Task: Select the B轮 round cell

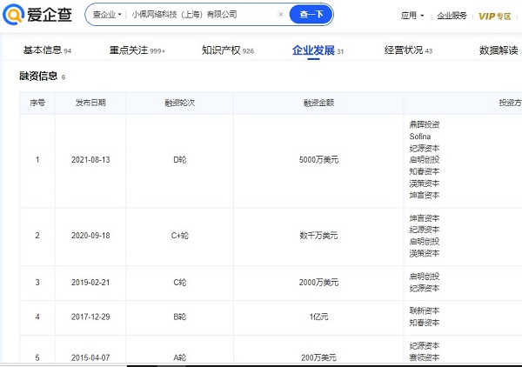Action: 180,317
